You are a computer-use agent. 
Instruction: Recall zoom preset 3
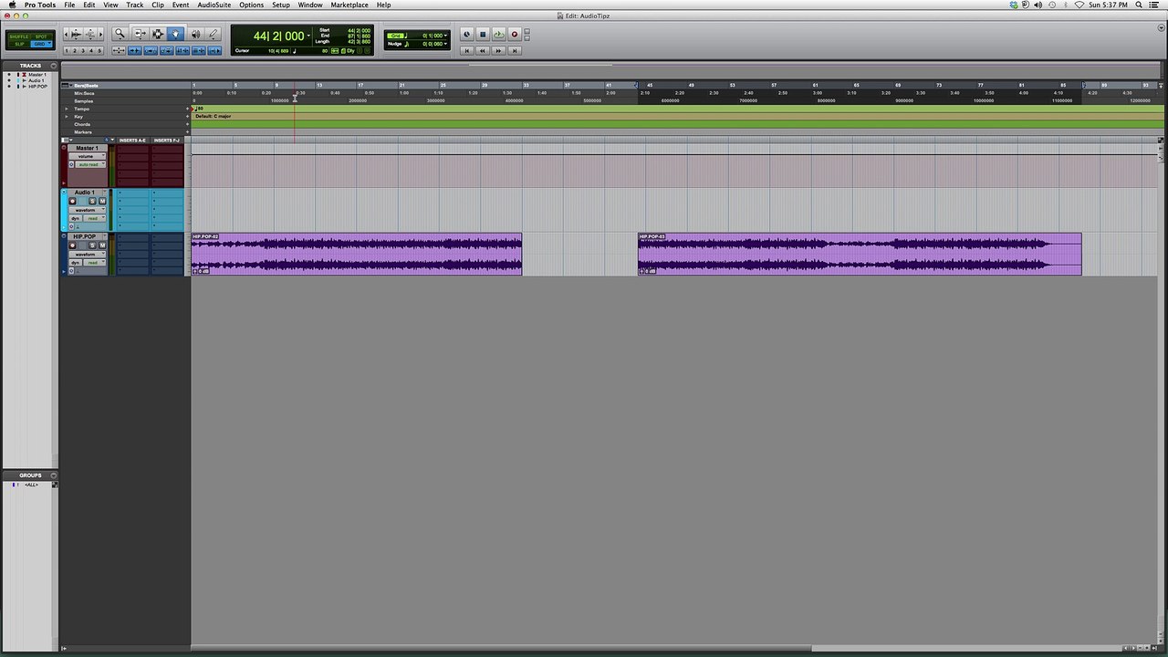83,51
